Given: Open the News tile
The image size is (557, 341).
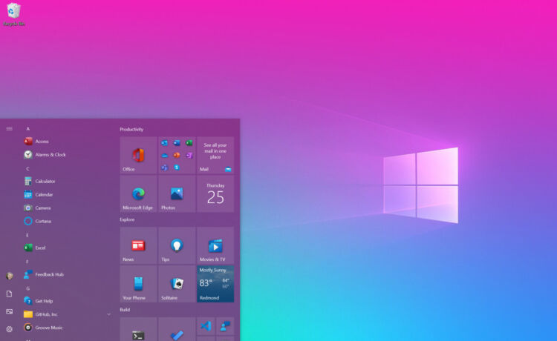Looking at the screenshot, I should (x=138, y=245).
